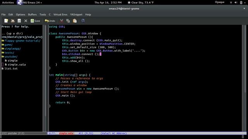The height and width of the screenshot is (139, 248).
Task: Open the Buffers menu
Action: pyautogui.click(x=32, y=15)
